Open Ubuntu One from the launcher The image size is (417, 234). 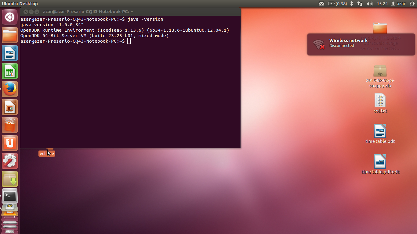pyautogui.click(x=10, y=143)
